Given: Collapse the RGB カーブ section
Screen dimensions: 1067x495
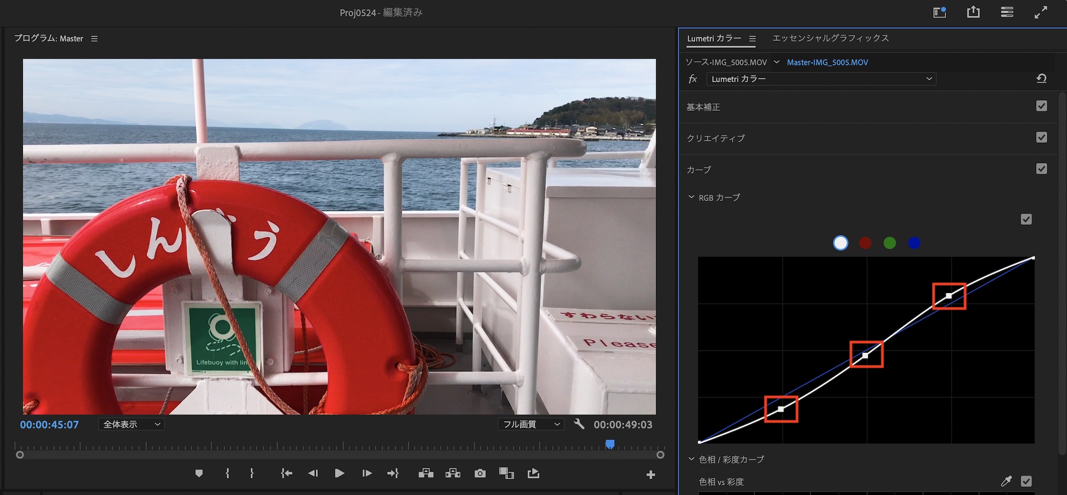Looking at the screenshot, I should 691,197.
